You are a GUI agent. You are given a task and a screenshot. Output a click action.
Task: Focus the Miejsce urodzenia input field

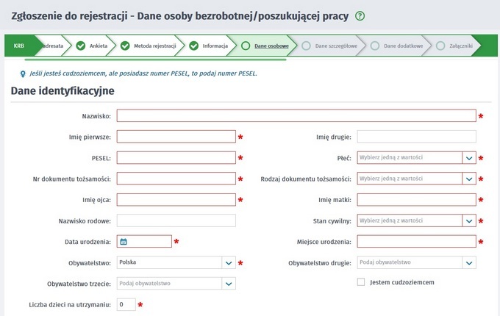click(416, 242)
